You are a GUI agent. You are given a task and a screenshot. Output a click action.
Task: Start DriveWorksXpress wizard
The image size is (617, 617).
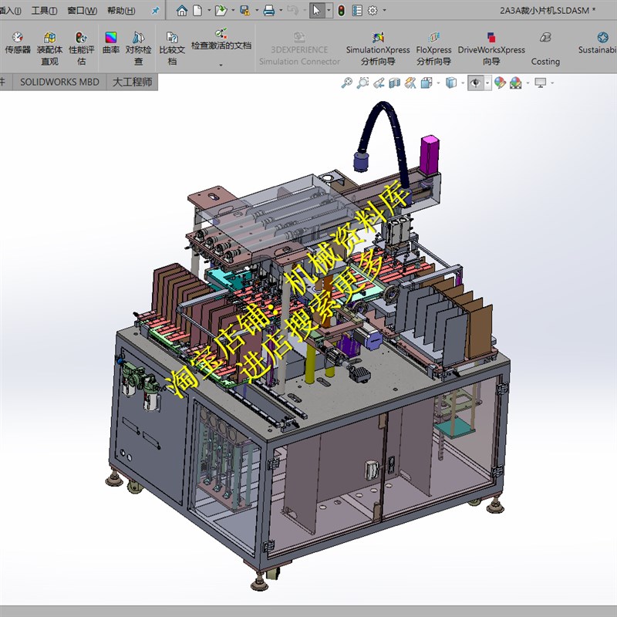tap(491, 49)
